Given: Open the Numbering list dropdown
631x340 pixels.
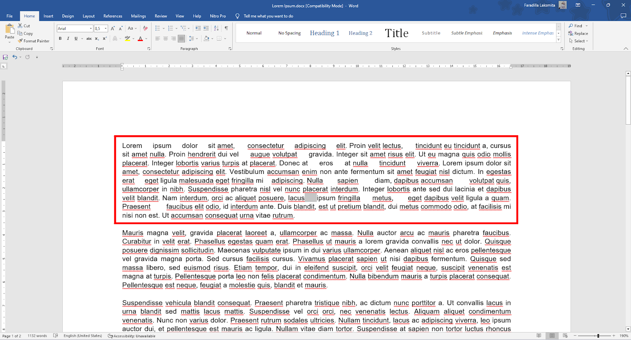Looking at the screenshot, I should 177,28.
